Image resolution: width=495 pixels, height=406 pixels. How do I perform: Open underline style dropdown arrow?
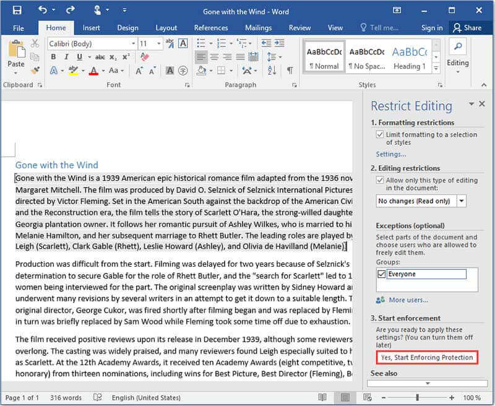(x=89, y=57)
